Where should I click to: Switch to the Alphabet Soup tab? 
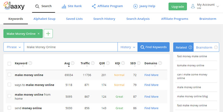(44, 19)
